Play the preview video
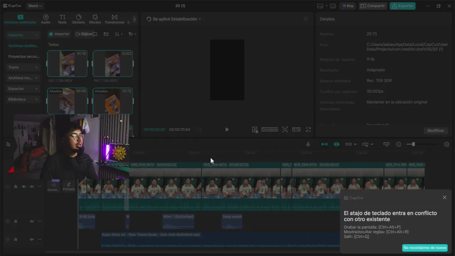 [227, 129]
